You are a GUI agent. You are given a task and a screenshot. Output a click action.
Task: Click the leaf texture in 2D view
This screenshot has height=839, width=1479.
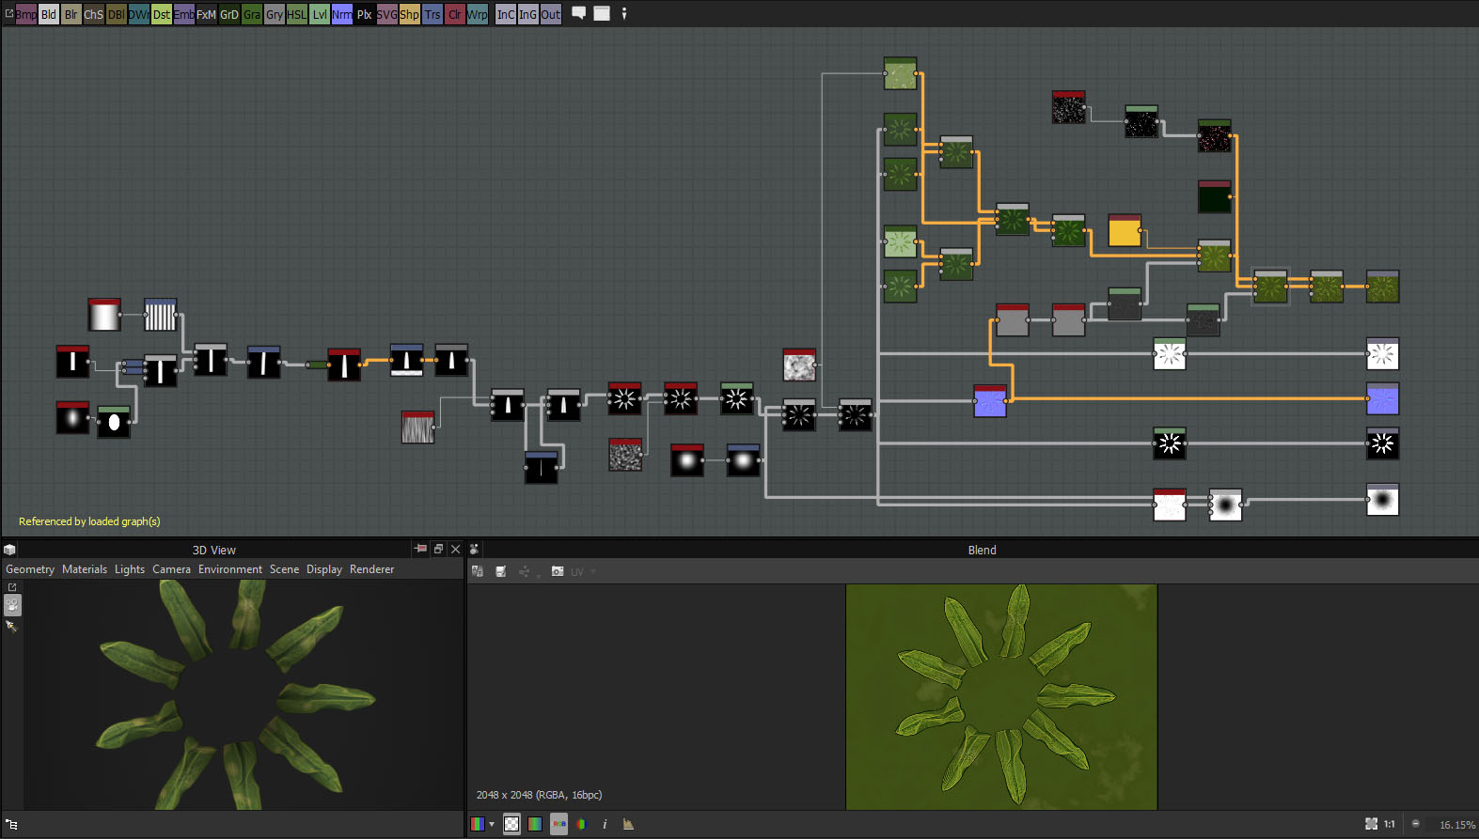1001,696
